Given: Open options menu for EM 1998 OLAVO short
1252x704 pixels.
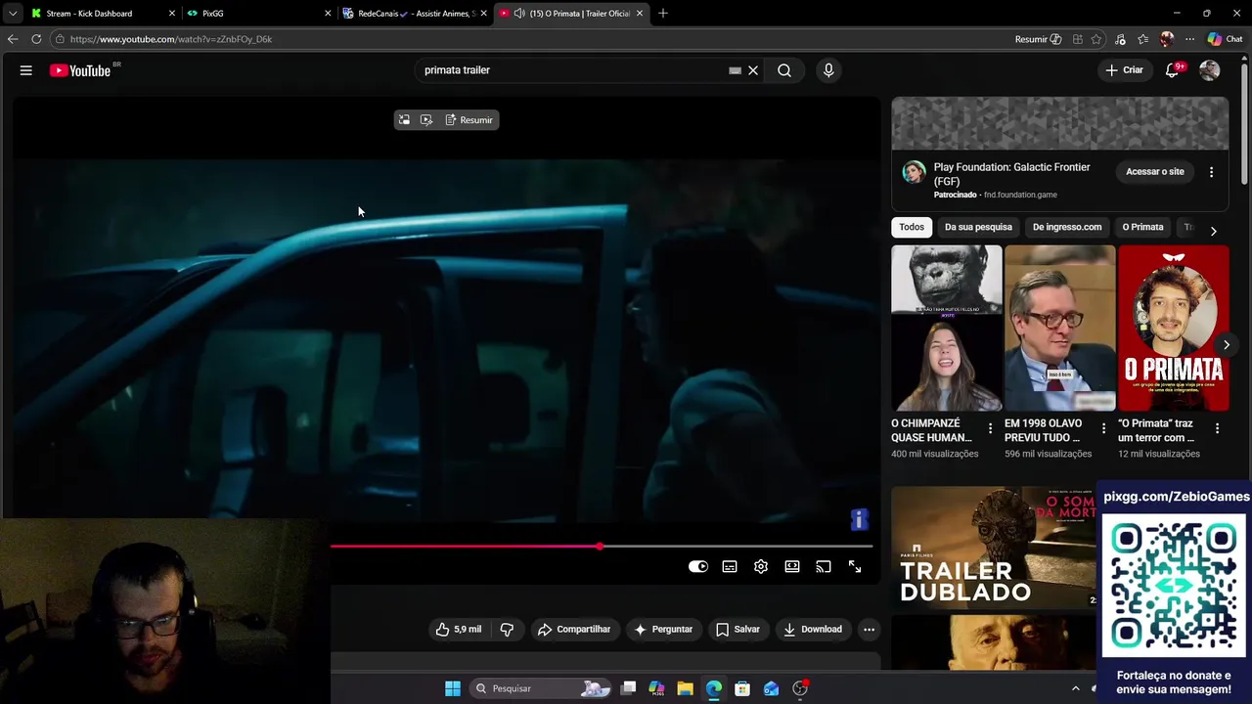Looking at the screenshot, I should click(1103, 428).
